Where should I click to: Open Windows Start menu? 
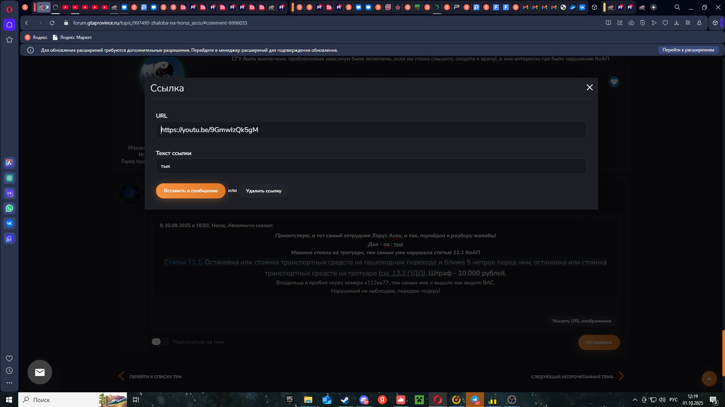[9, 400]
